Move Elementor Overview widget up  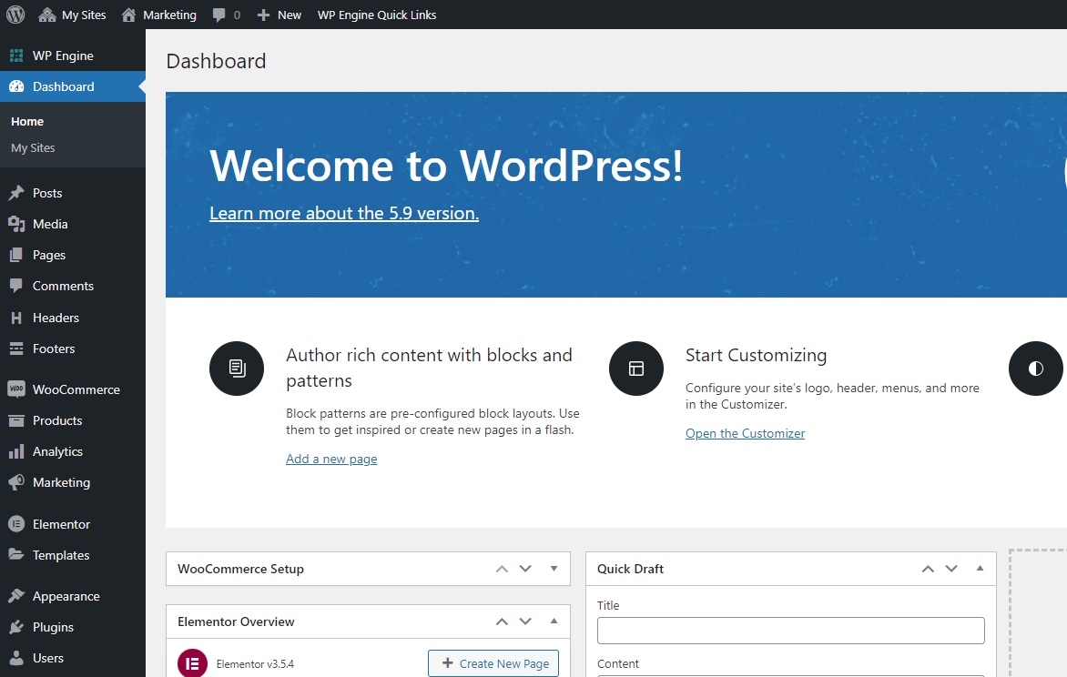click(503, 621)
